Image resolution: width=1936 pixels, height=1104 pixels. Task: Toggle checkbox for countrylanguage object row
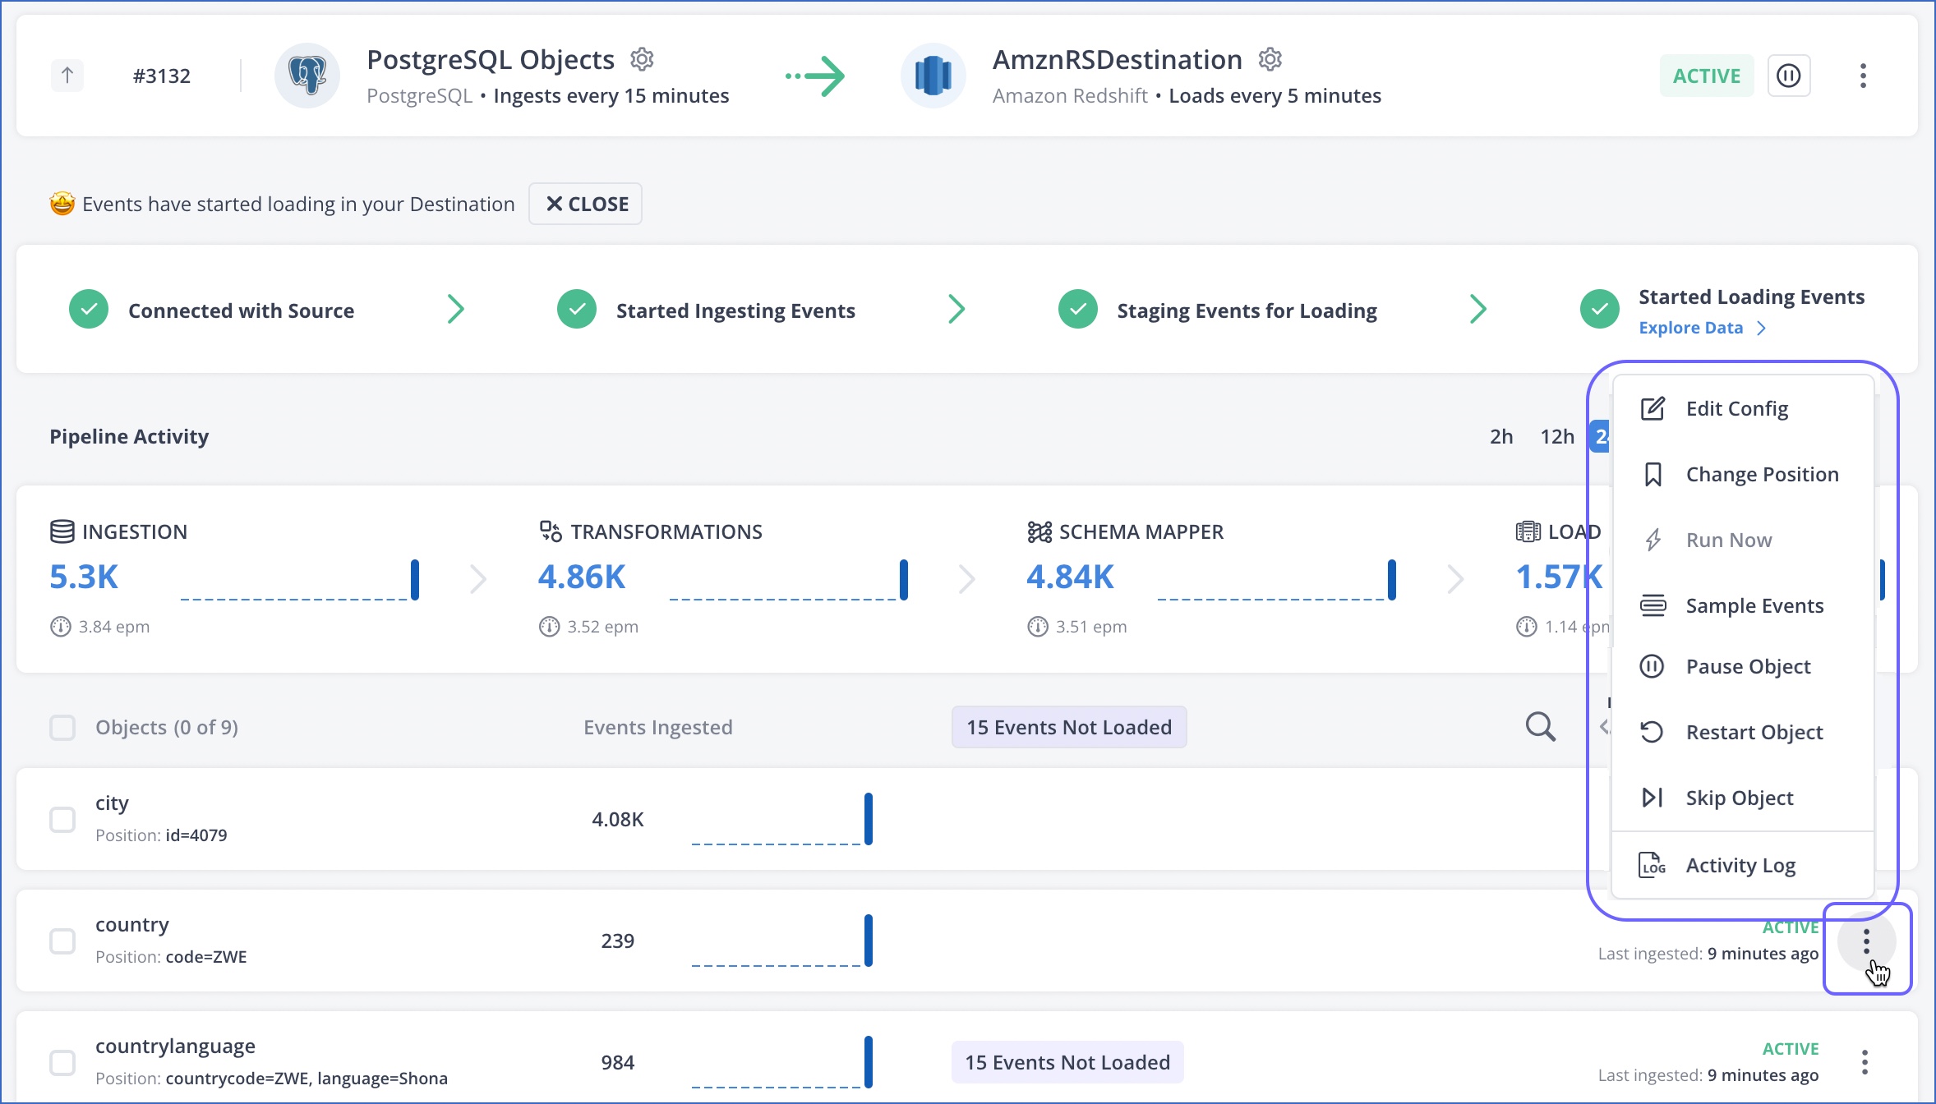[x=62, y=1063]
